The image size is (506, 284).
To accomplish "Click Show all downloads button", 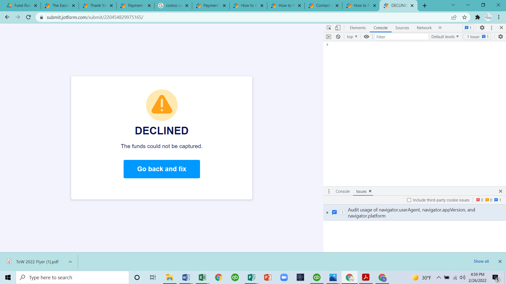I will [x=481, y=261].
